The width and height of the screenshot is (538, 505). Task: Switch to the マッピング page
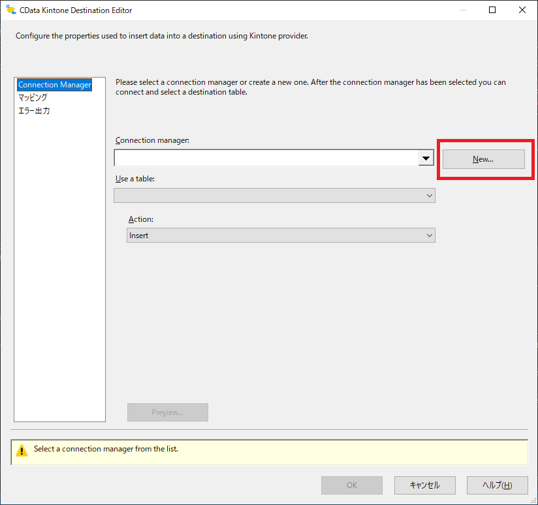point(33,98)
